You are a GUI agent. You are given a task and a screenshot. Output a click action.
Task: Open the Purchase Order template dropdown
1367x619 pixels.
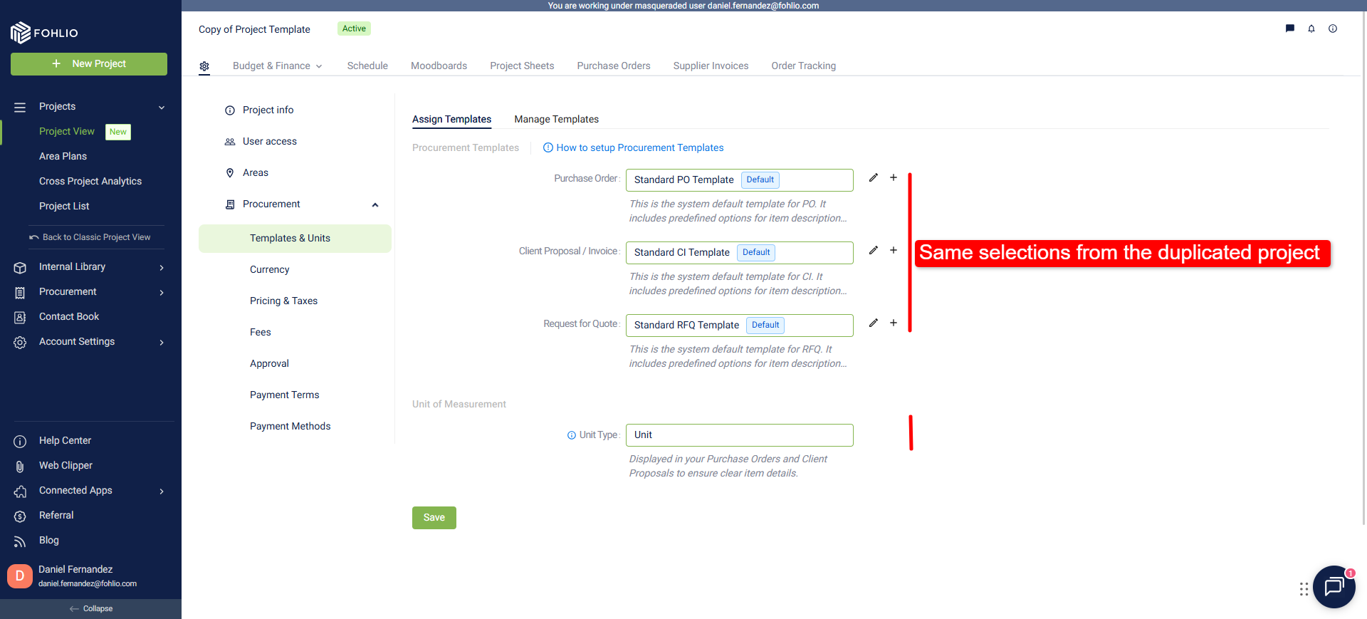pos(739,180)
